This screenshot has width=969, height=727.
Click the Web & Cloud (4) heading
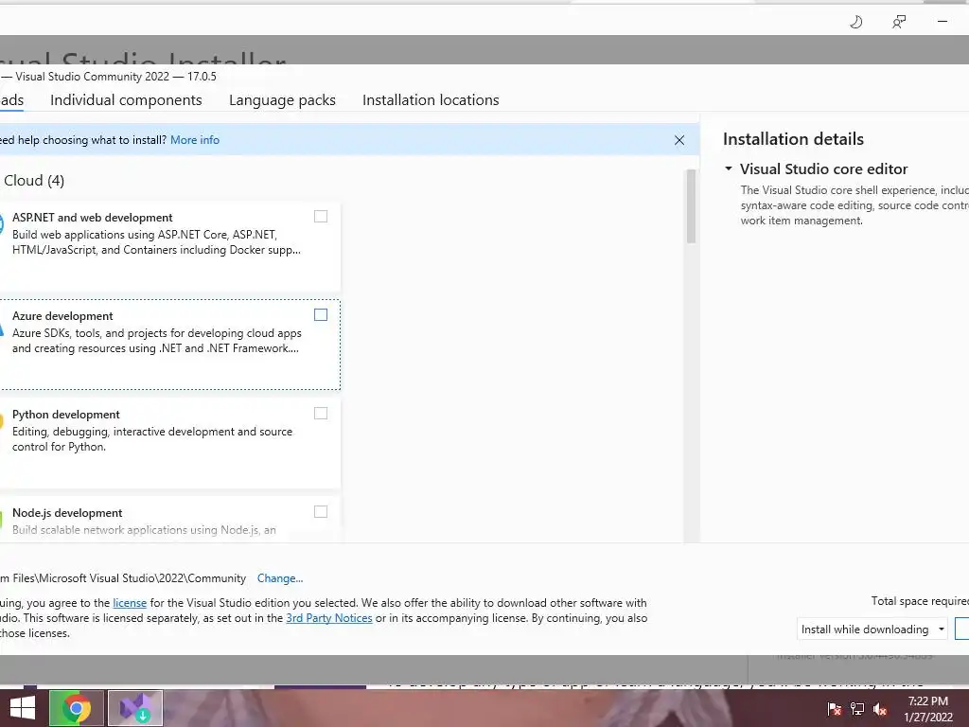pyautogui.click(x=33, y=181)
